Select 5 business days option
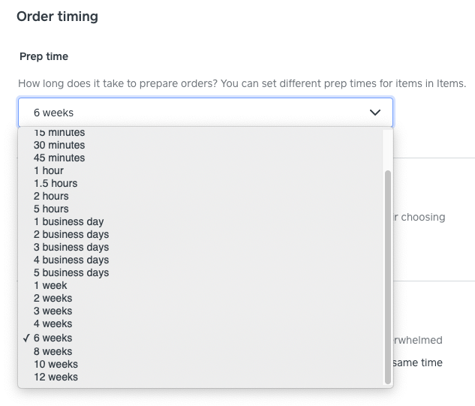Viewport: 475px width, 406px height. pyautogui.click(x=71, y=272)
